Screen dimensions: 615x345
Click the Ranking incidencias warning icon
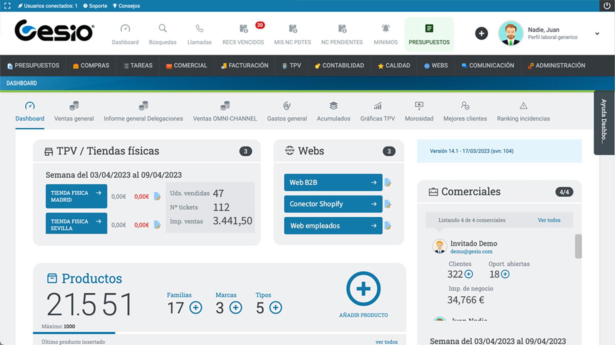(523, 106)
